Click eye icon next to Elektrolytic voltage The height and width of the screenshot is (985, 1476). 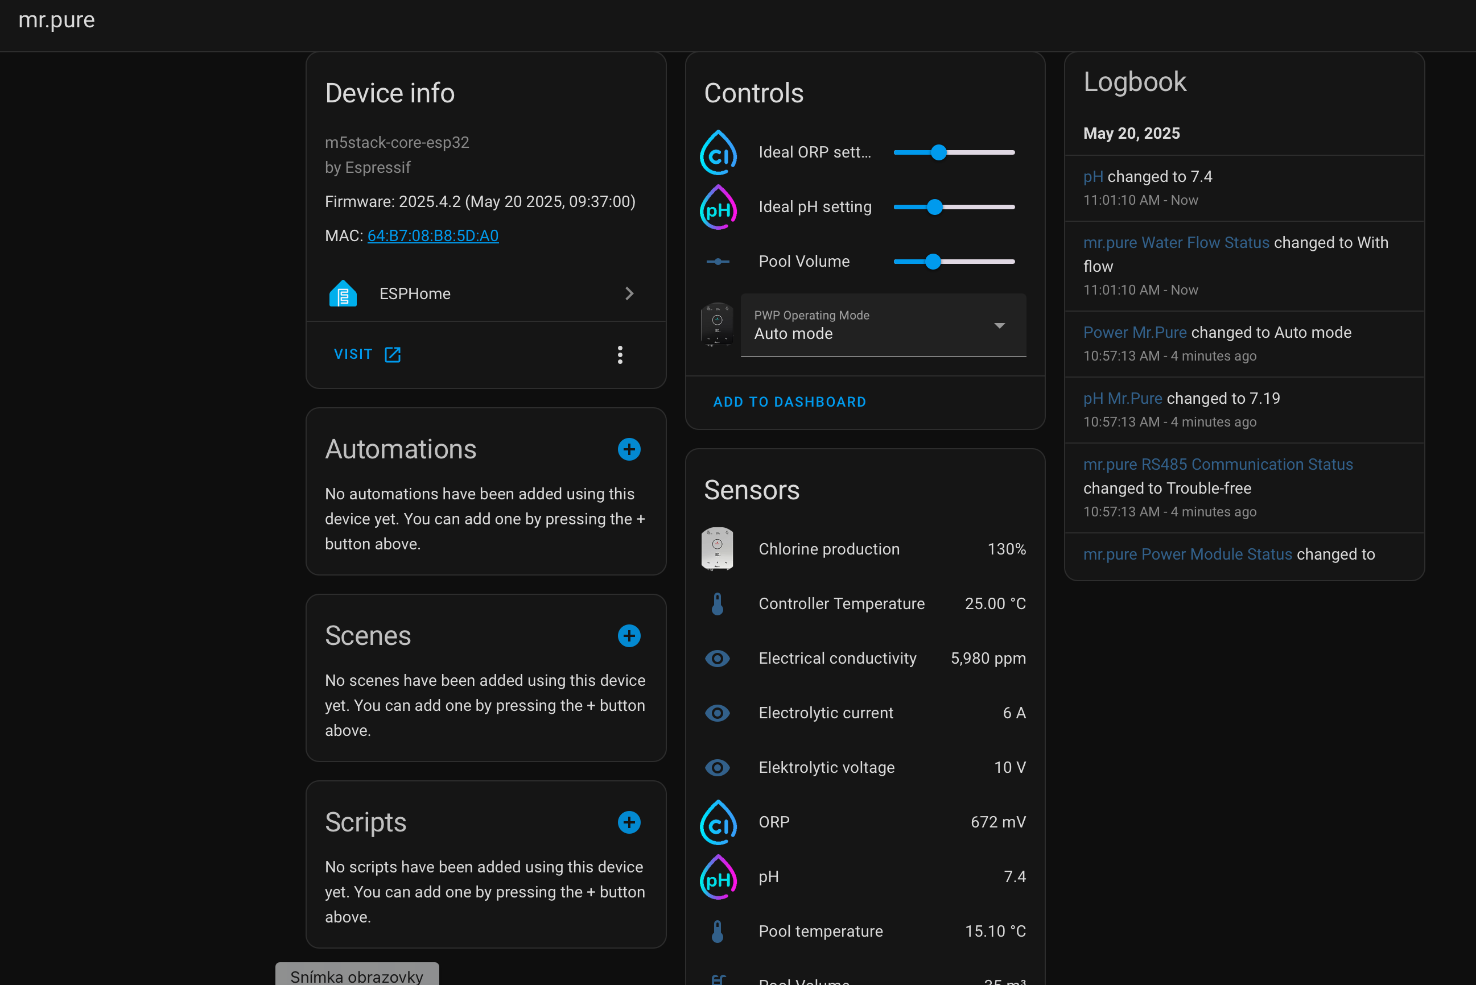click(717, 768)
